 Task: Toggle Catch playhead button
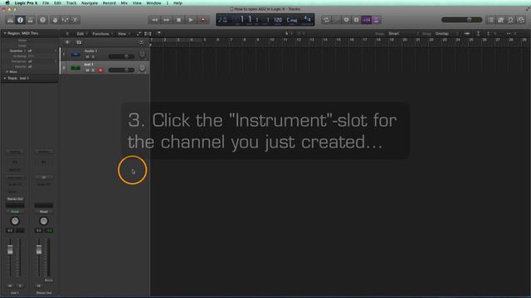(x=158, y=33)
